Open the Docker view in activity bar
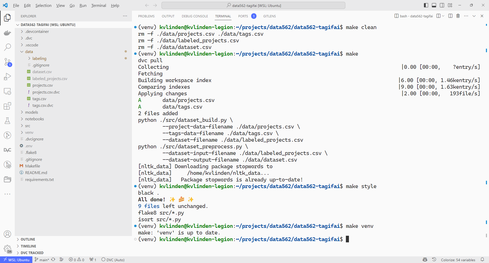 tap(7, 33)
